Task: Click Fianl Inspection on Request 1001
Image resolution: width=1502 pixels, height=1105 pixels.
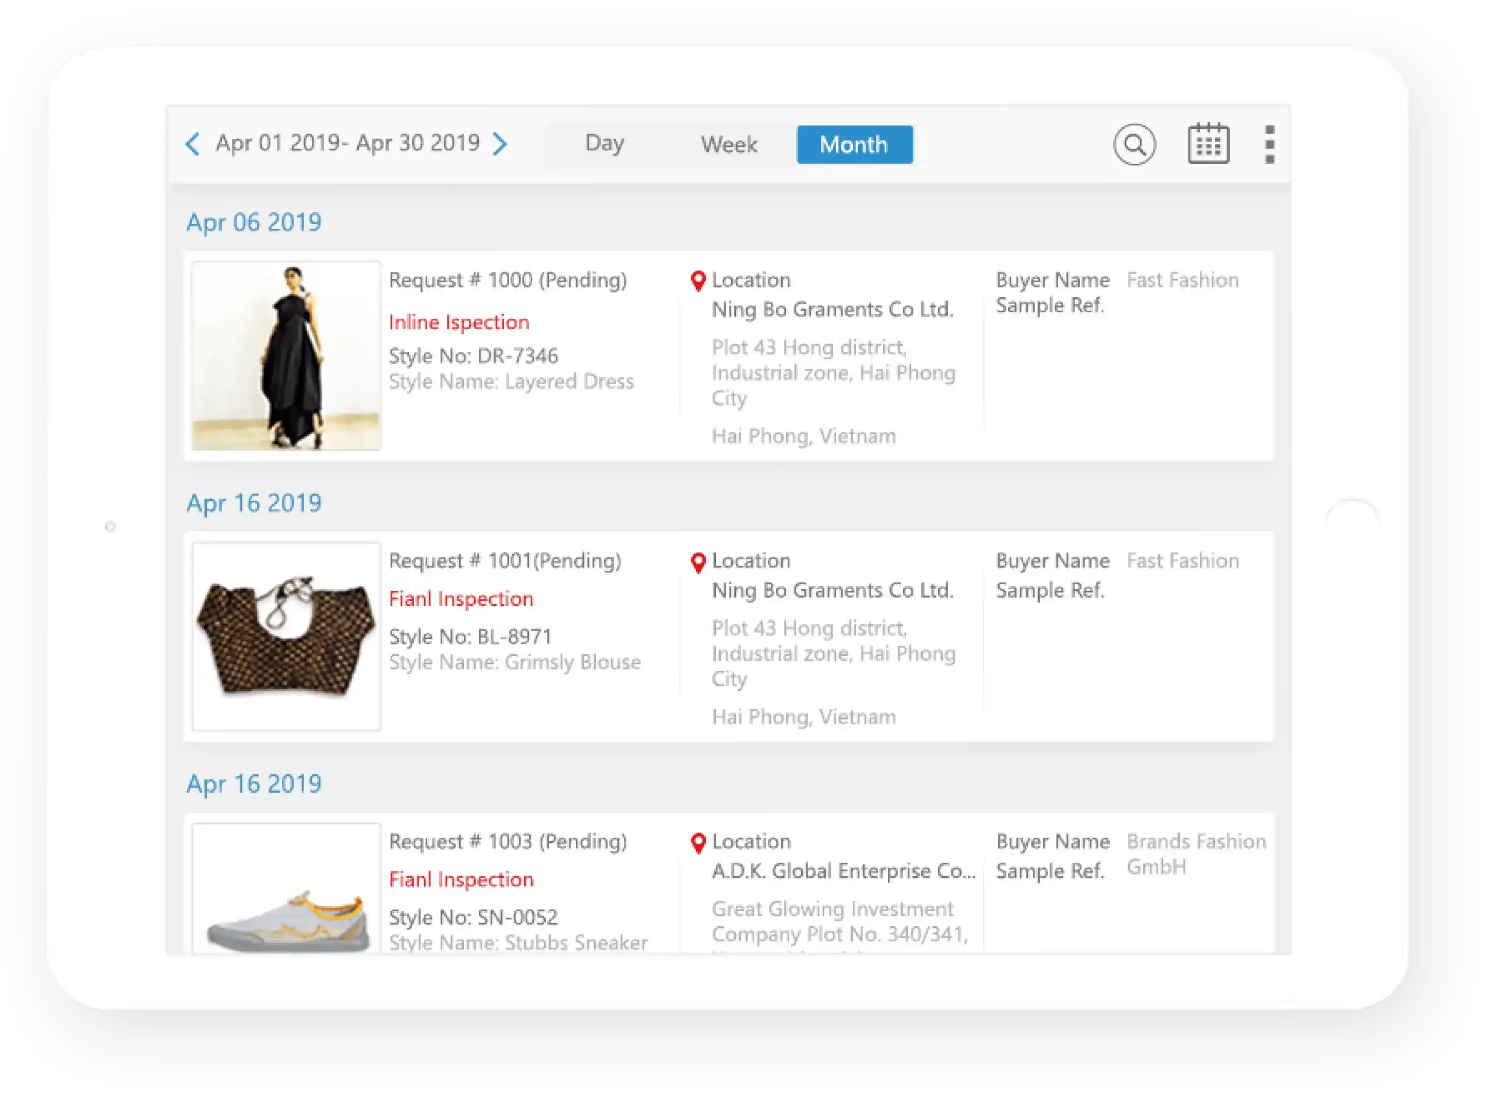Action: click(x=461, y=599)
